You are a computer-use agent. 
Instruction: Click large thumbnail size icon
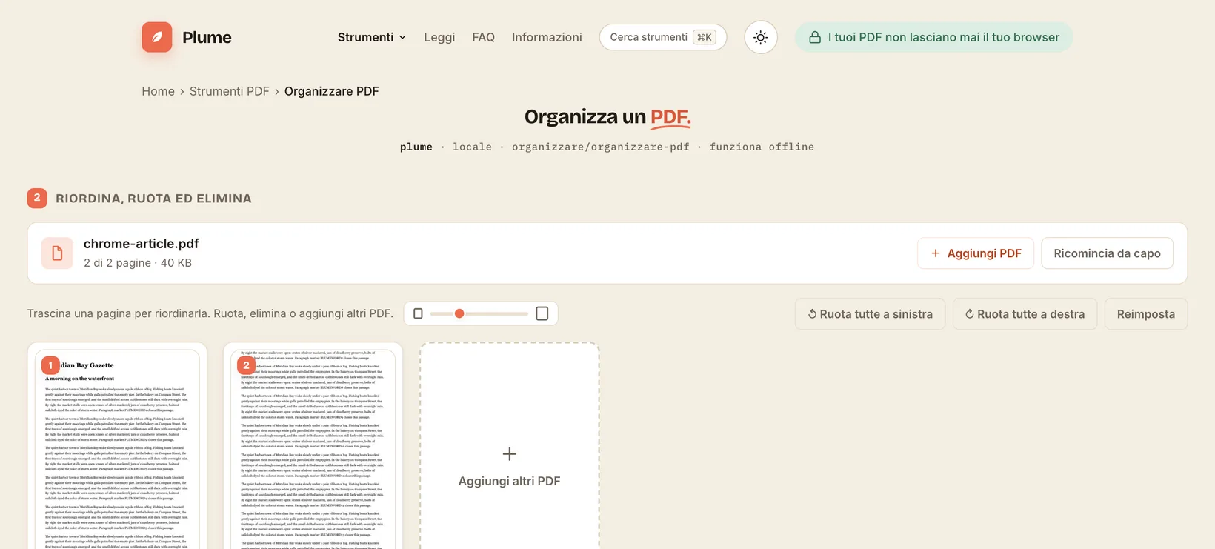click(x=542, y=313)
